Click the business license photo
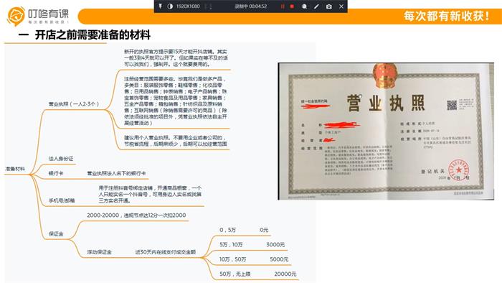 (386, 131)
